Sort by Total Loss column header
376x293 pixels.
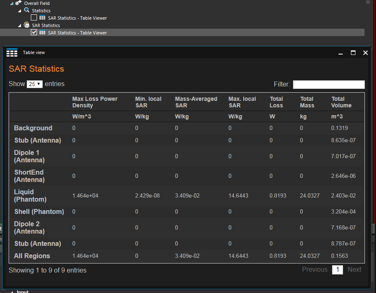coord(276,102)
